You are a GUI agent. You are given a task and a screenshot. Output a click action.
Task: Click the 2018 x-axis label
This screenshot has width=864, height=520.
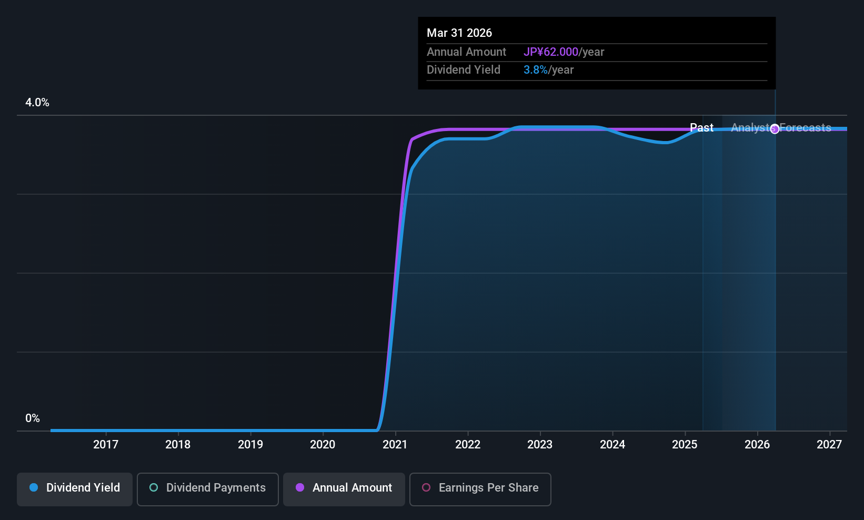tap(178, 445)
